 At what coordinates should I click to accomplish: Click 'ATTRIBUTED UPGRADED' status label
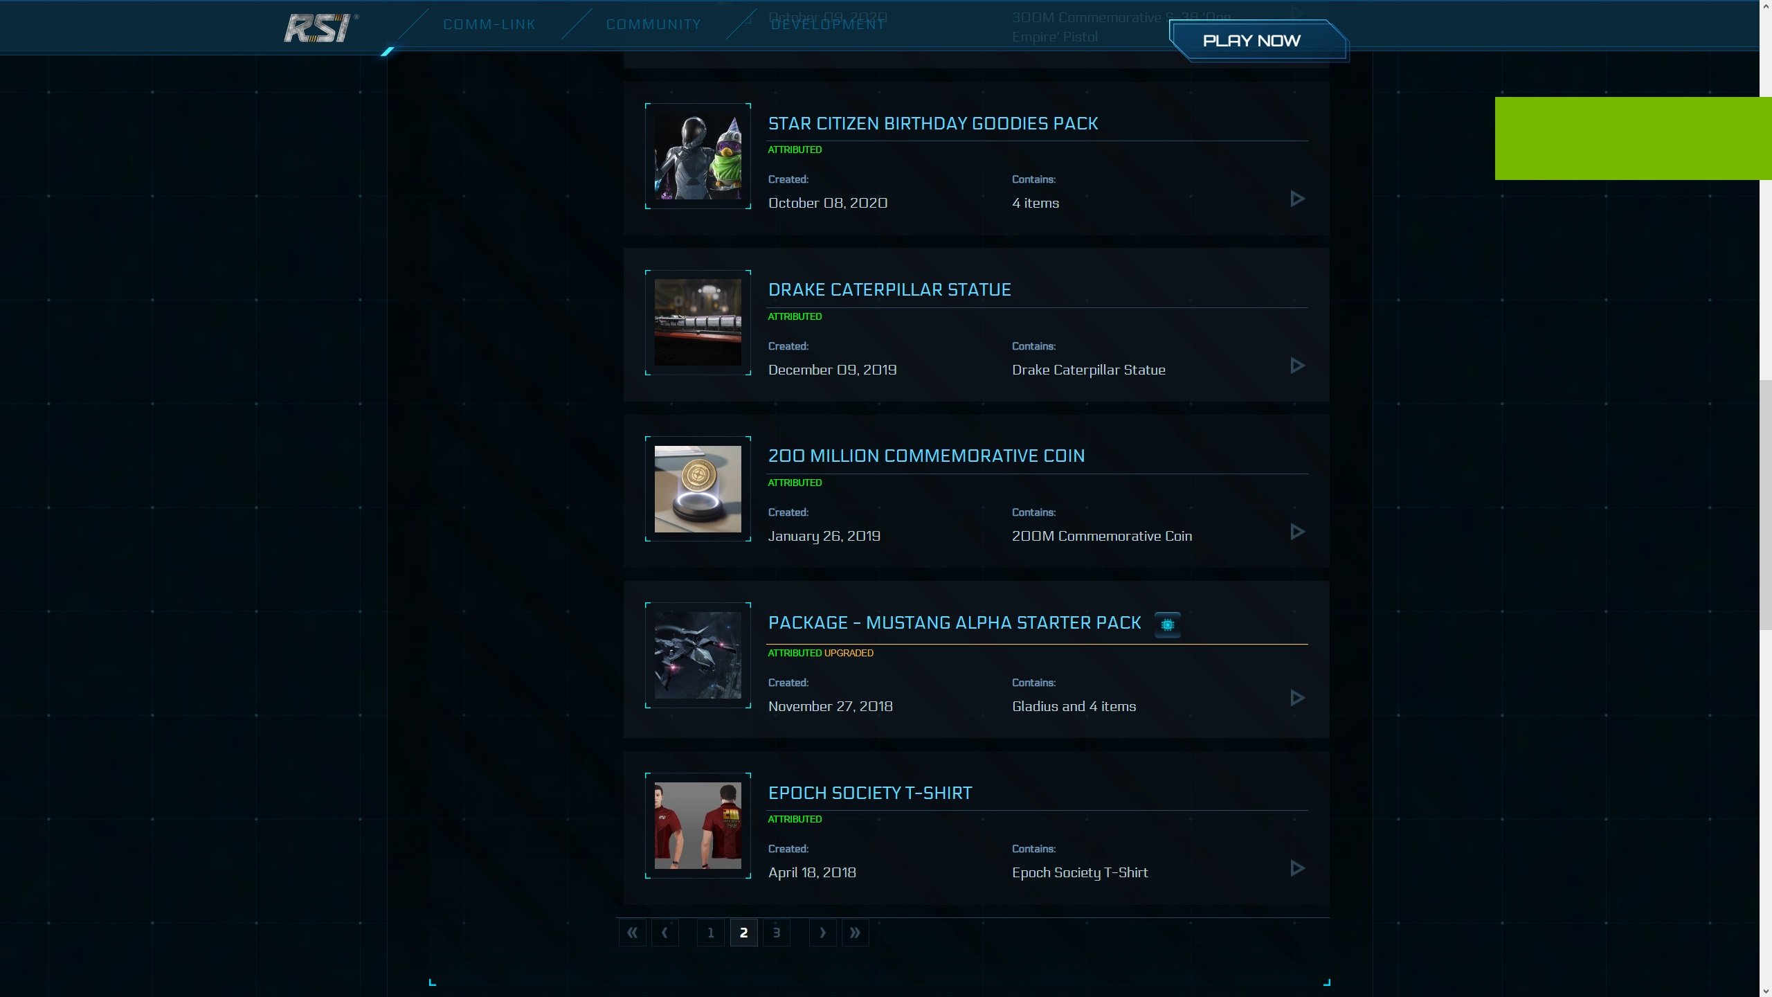pos(820,653)
